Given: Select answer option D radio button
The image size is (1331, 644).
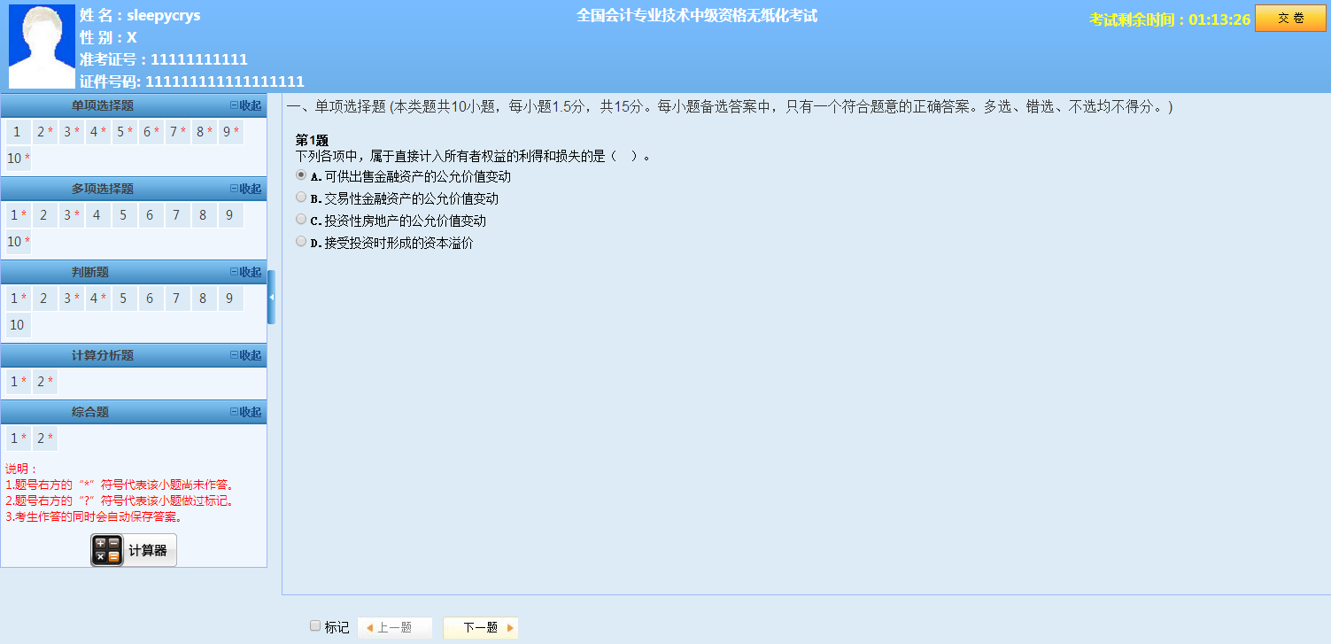Looking at the screenshot, I should [300, 240].
